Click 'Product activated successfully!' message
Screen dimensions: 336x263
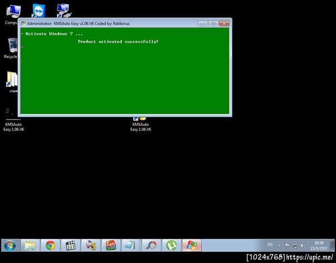pos(118,41)
